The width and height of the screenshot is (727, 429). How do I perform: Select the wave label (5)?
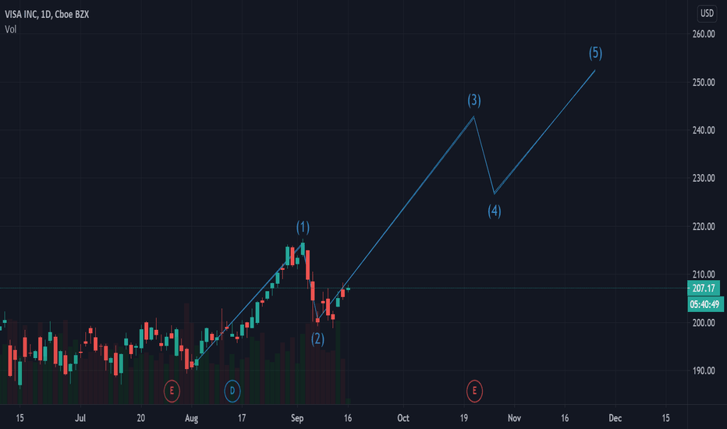click(x=595, y=53)
